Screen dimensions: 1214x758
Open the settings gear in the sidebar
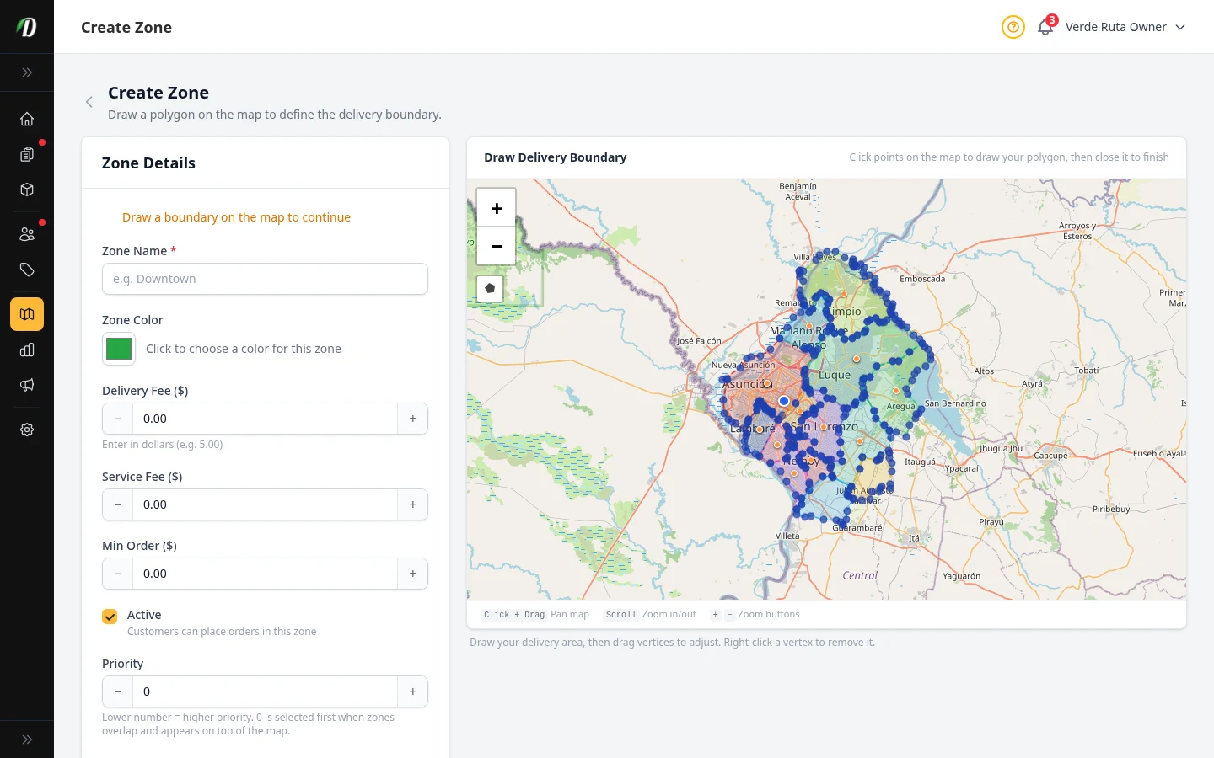[x=27, y=430]
